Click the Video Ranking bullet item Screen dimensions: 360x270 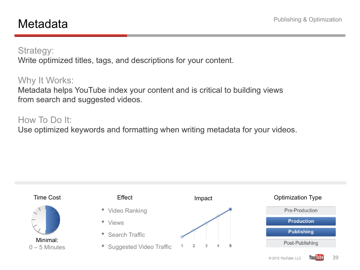click(x=127, y=211)
